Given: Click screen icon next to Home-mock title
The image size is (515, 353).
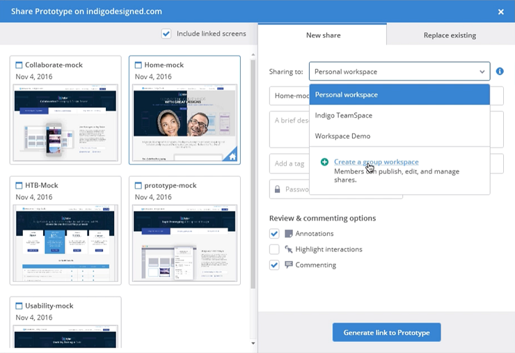Looking at the screenshot, I should click(x=138, y=65).
